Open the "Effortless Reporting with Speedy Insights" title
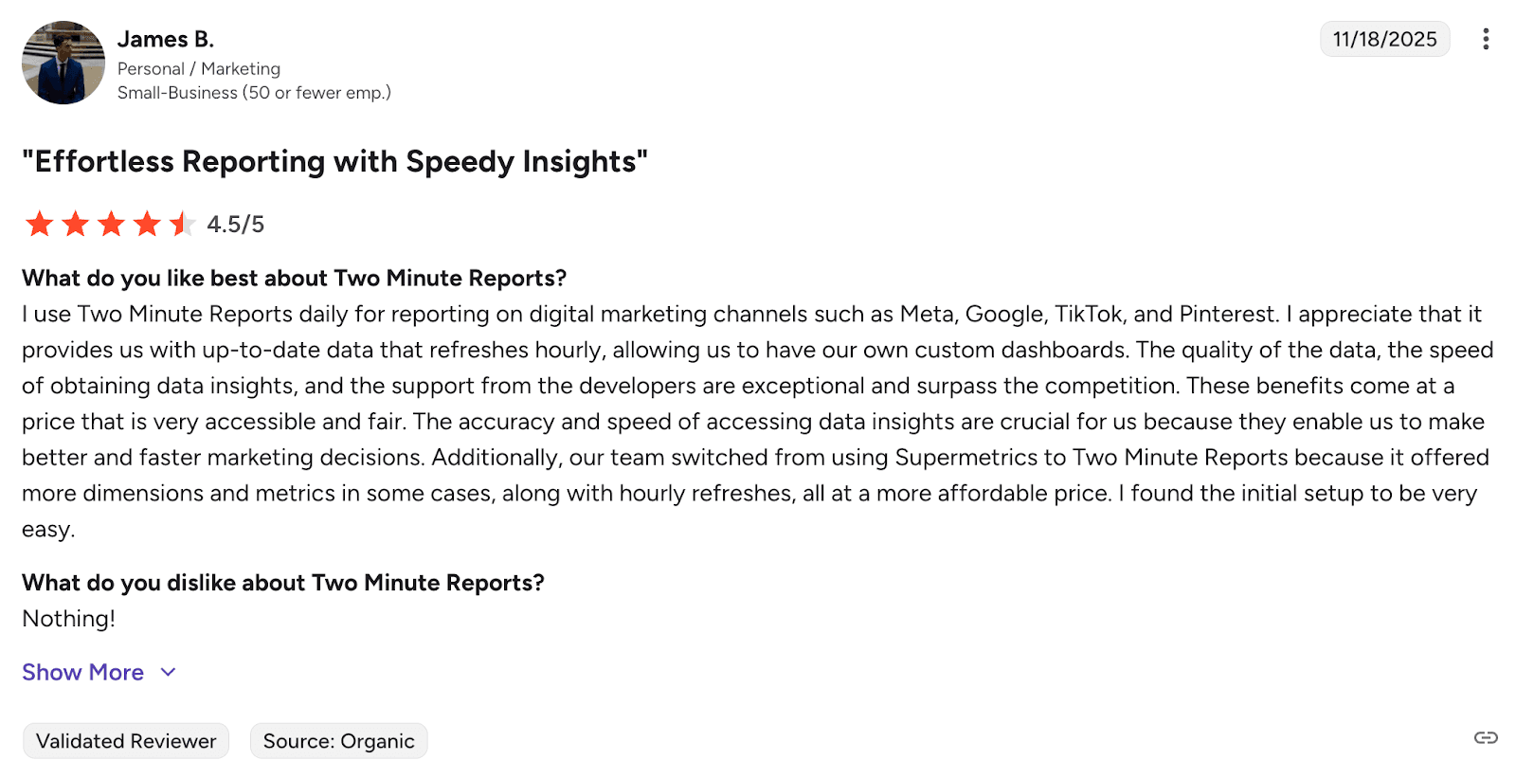 coord(334,161)
